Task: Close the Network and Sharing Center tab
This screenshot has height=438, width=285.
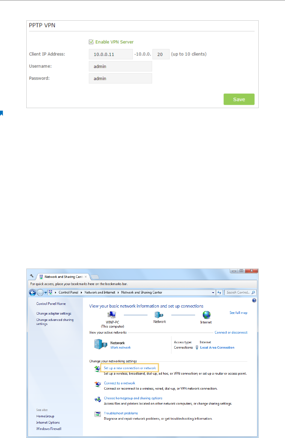Action: pos(86,277)
